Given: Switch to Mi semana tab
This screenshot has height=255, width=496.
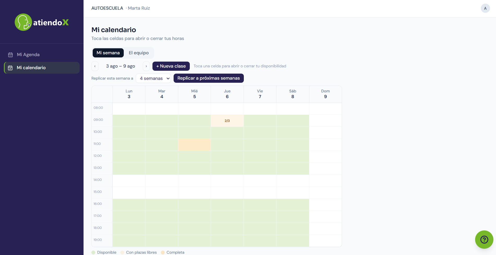Looking at the screenshot, I should [x=108, y=53].
